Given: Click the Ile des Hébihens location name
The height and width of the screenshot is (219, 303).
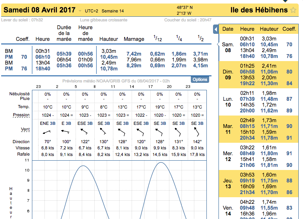Looking at the screenshot, I should click(x=259, y=10).
